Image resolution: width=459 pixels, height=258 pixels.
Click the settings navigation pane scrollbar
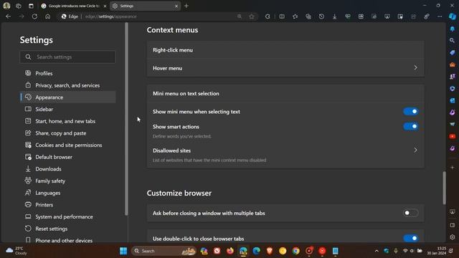126,119
